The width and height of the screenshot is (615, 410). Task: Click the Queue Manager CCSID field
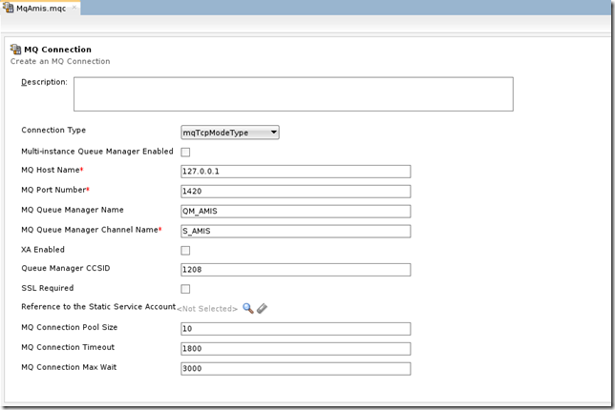[x=295, y=270]
